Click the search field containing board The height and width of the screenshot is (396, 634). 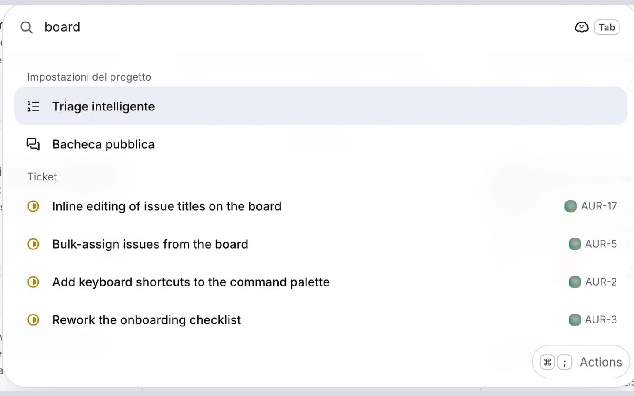tap(304, 27)
